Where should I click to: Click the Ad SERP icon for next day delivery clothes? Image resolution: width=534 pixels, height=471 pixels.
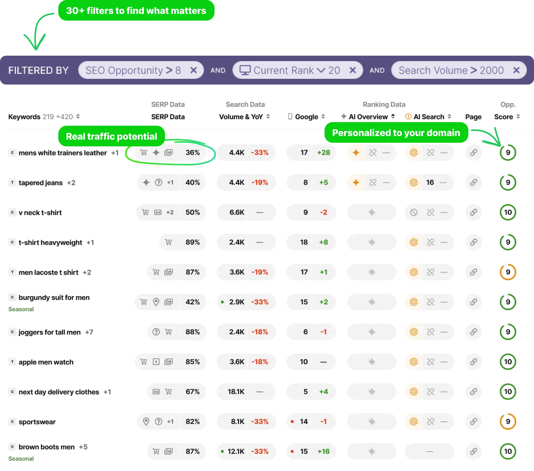click(156, 392)
